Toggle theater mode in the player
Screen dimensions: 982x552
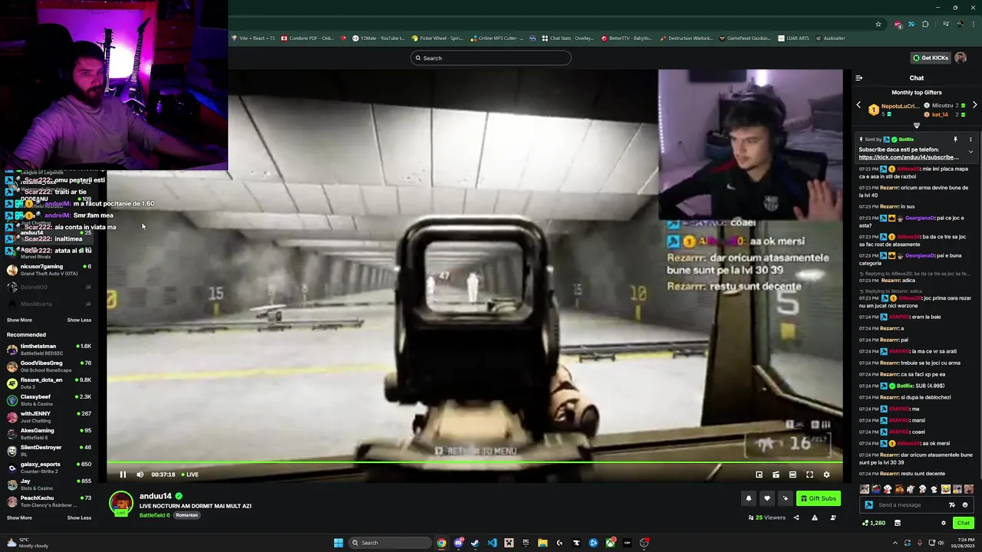coord(793,475)
